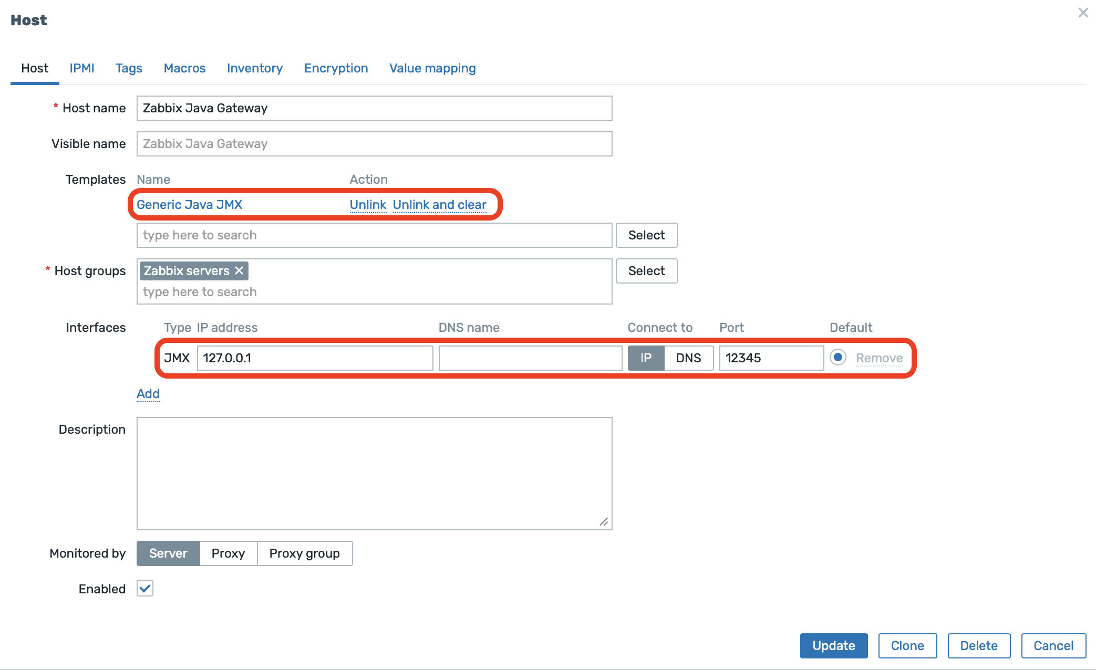Open the Value mapping tab
Screen dimensions: 1096x670
pyautogui.click(x=432, y=68)
